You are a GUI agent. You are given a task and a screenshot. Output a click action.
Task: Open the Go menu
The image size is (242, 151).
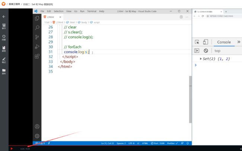(76, 11)
